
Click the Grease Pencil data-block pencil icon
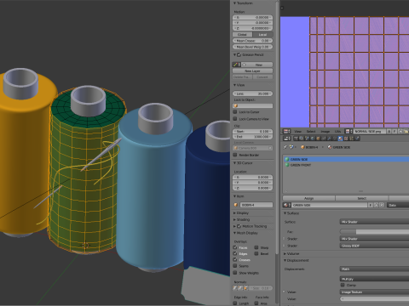tap(236, 65)
